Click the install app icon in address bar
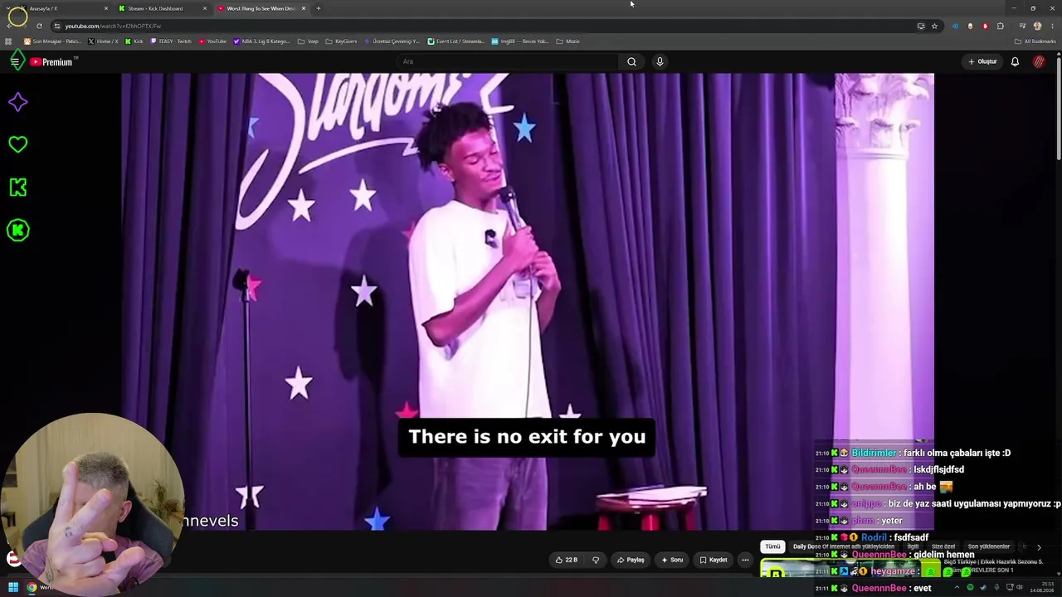The image size is (1062, 597). [x=921, y=26]
